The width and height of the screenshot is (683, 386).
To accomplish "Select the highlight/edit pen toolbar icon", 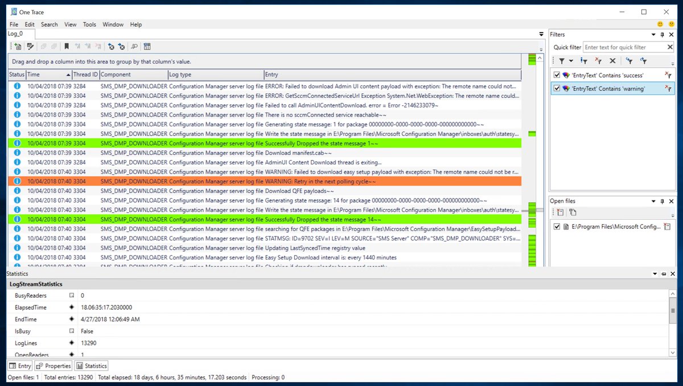I will 30,46.
